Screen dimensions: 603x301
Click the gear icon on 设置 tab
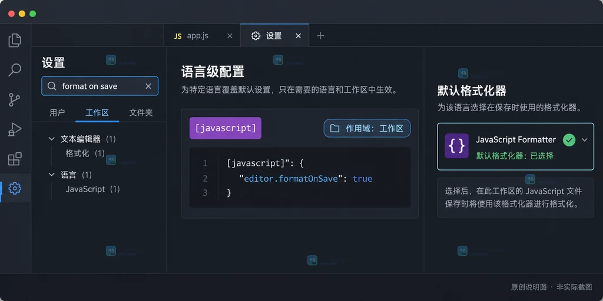pos(256,36)
